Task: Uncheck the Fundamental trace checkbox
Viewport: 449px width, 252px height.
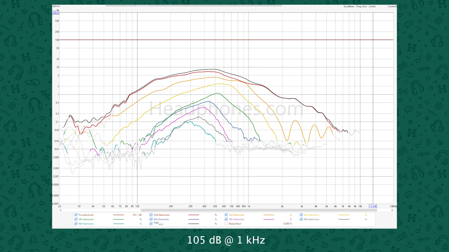Action: 76,215
